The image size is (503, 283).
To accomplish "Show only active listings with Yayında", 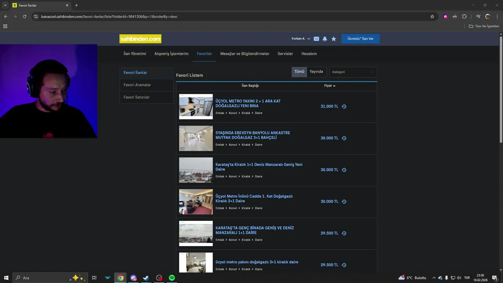I will click(316, 72).
